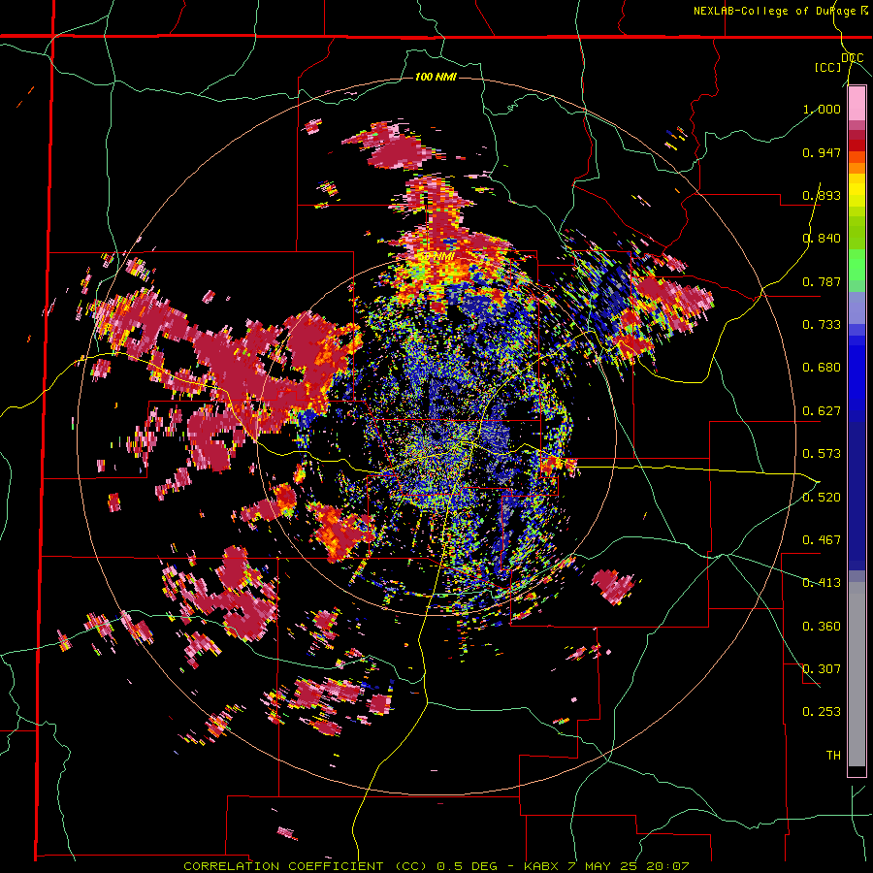Select the 0.253 legend value
Image resolution: width=873 pixels, height=873 pixels.
coord(822,712)
